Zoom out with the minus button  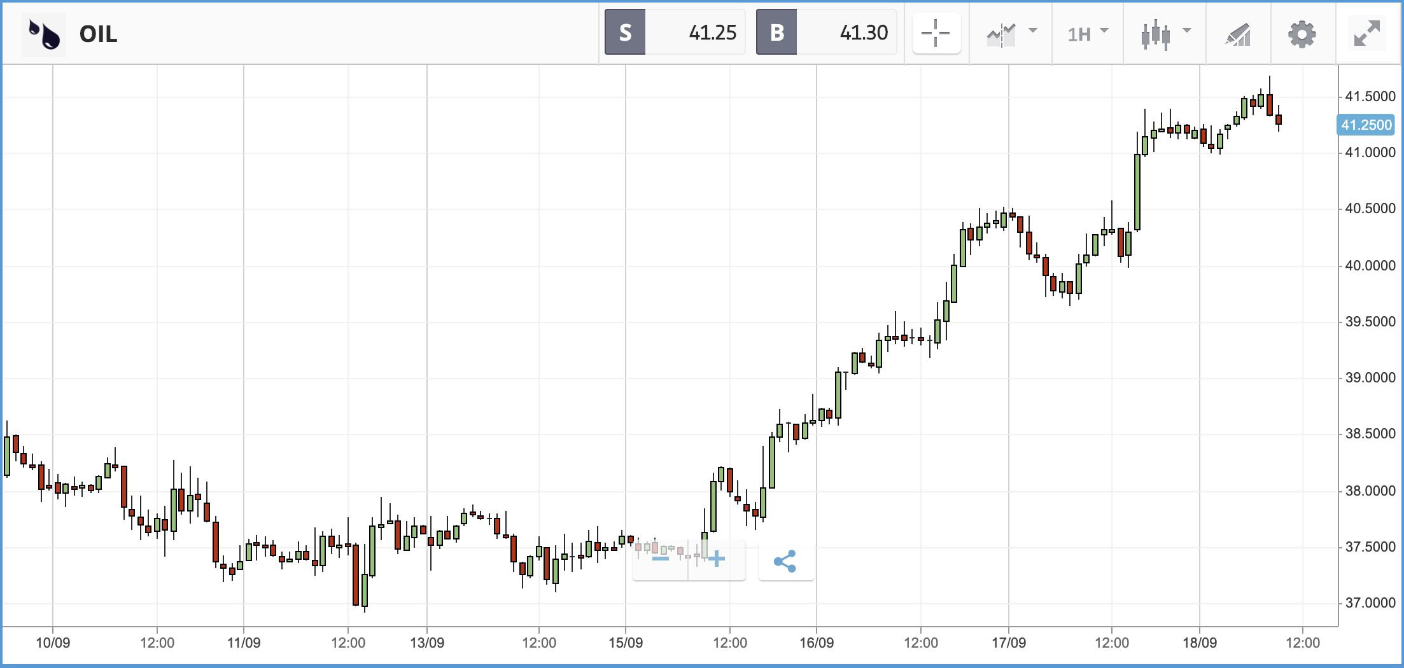point(661,559)
